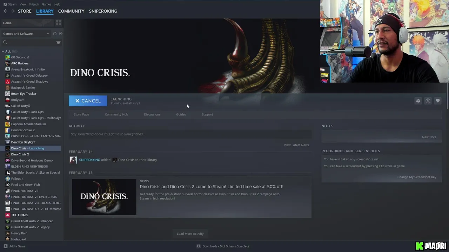This screenshot has width=449, height=252.
Task: Click the Beam Eye Tracker icon
Action: [8, 94]
